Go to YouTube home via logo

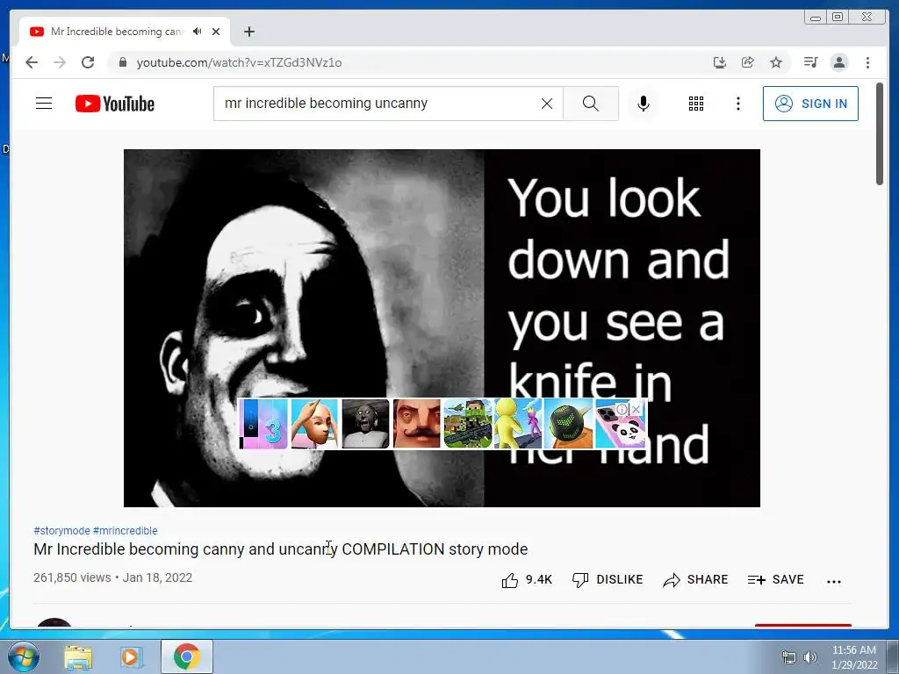pyautogui.click(x=115, y=104)
